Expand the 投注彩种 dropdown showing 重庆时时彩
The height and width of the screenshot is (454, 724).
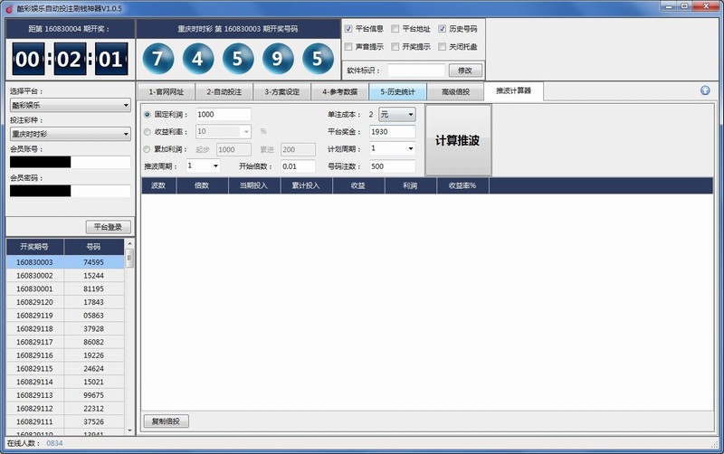(x=70, y=134)
